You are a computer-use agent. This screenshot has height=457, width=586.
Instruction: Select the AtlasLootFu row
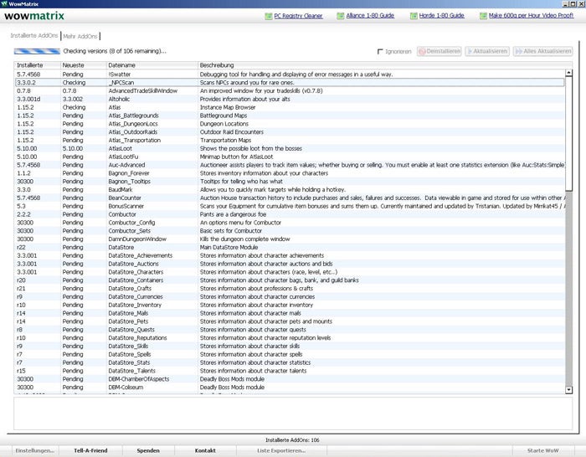[290, 157]
